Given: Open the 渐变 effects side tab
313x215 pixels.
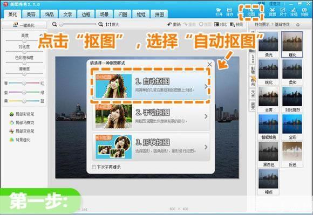Looking at the screenshot, I should pyautogui.click(x=253, y=106).
